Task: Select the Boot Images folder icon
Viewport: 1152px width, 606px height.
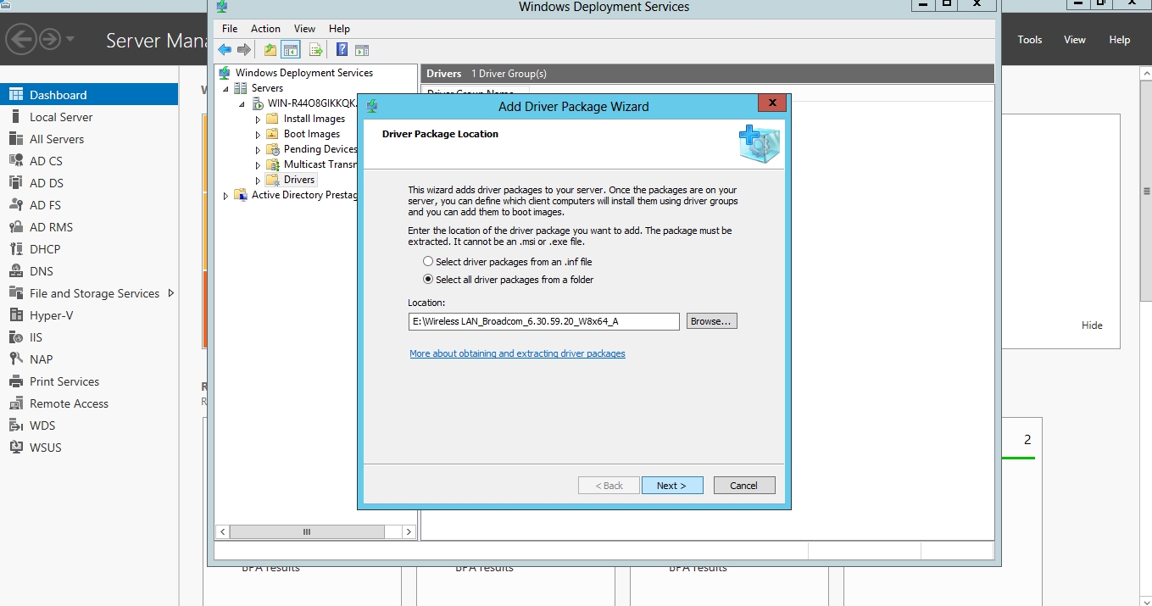Action: [x=272, y=134]
